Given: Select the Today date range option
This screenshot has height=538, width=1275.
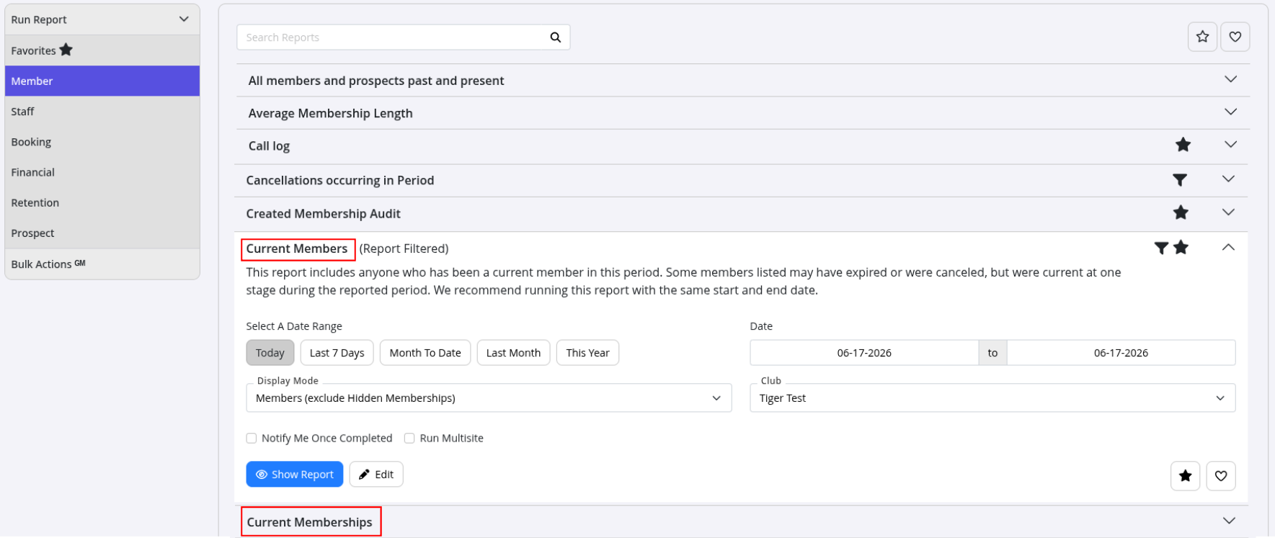Looking at the screenshot, I should (x=270, y=353).
